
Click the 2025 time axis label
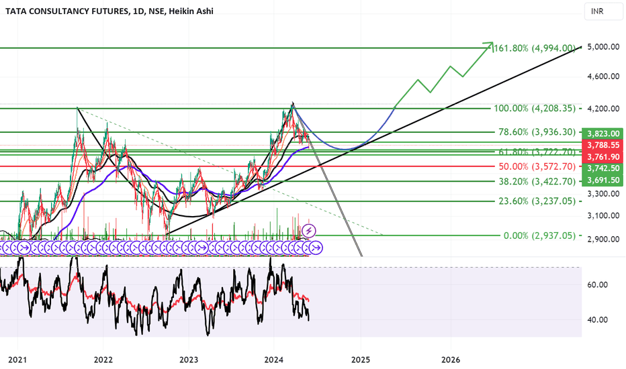pos(361,360)
